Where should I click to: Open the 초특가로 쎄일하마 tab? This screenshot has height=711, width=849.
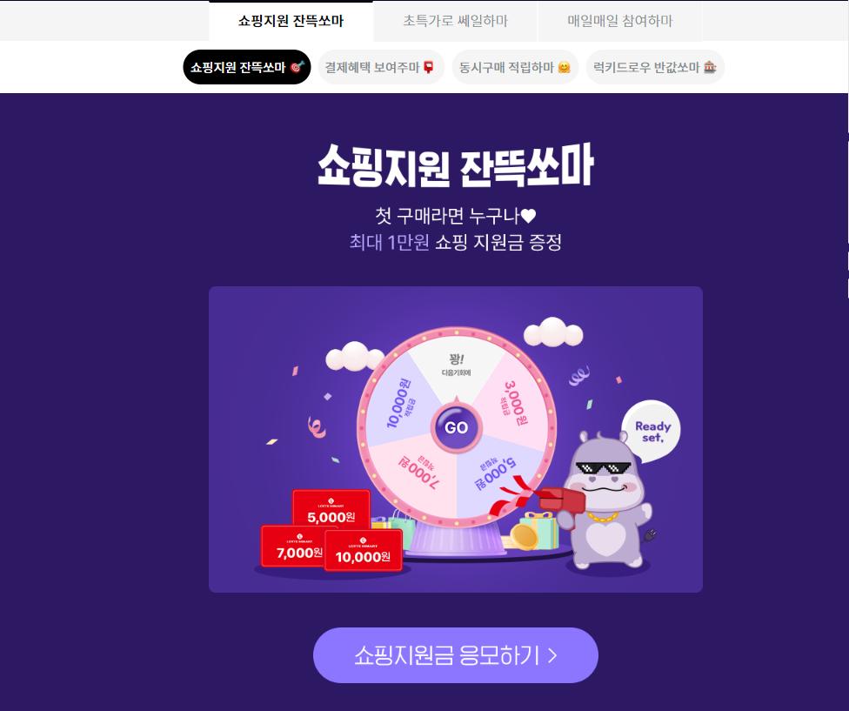[x=455, y=21]
